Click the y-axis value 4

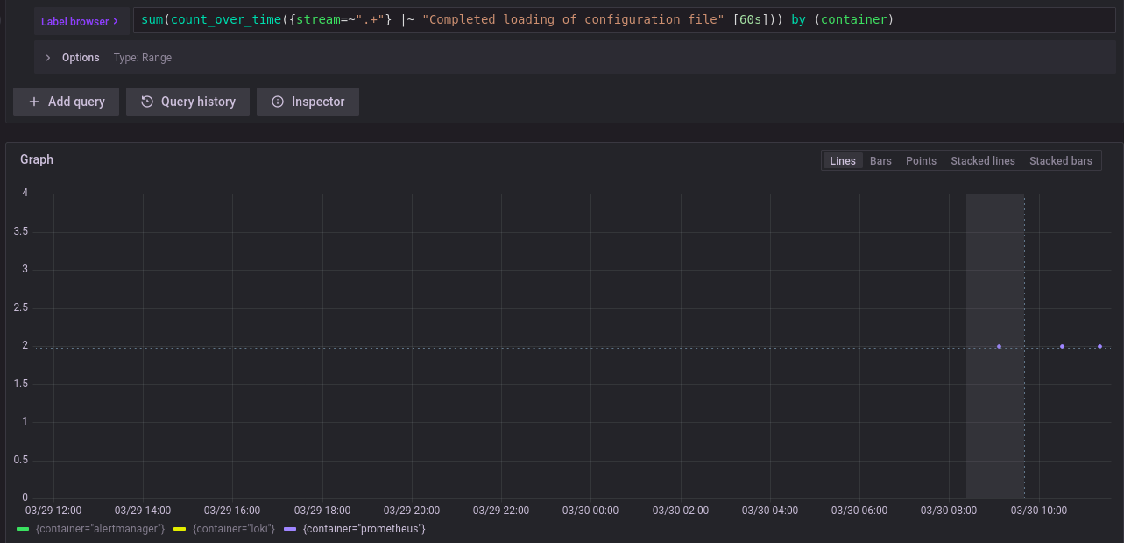[25, 193]
